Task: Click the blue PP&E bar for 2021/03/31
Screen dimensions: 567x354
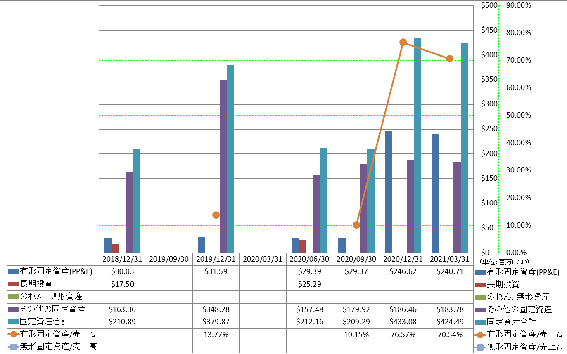Action: point(436,193)
